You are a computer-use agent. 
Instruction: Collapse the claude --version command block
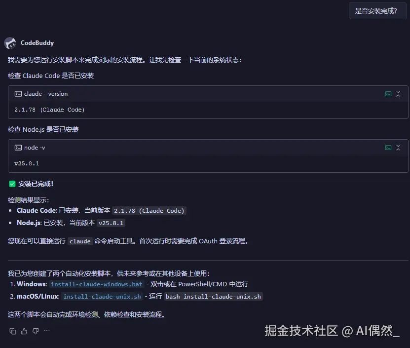[x=398, y=94]
